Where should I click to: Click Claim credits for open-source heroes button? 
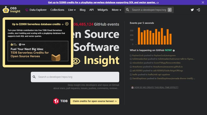[x=95, y=101]
